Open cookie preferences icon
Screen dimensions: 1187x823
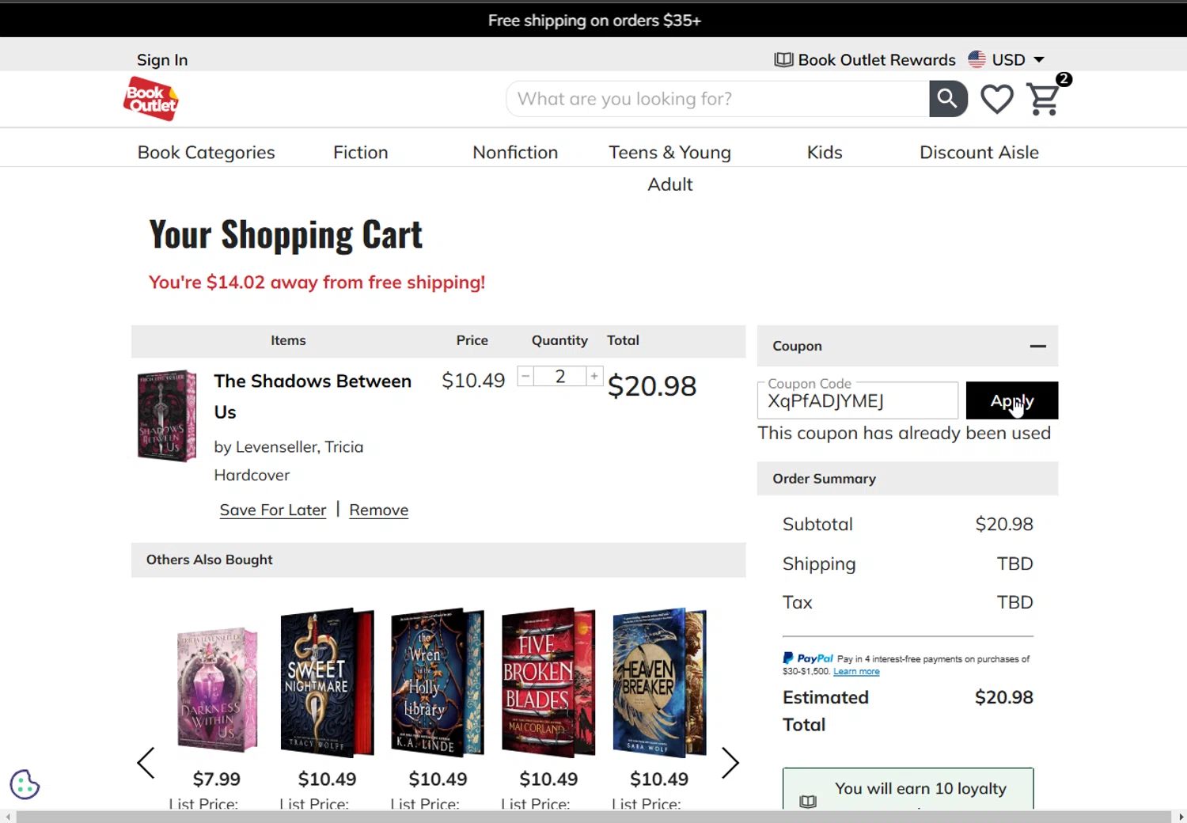point(25,784)
